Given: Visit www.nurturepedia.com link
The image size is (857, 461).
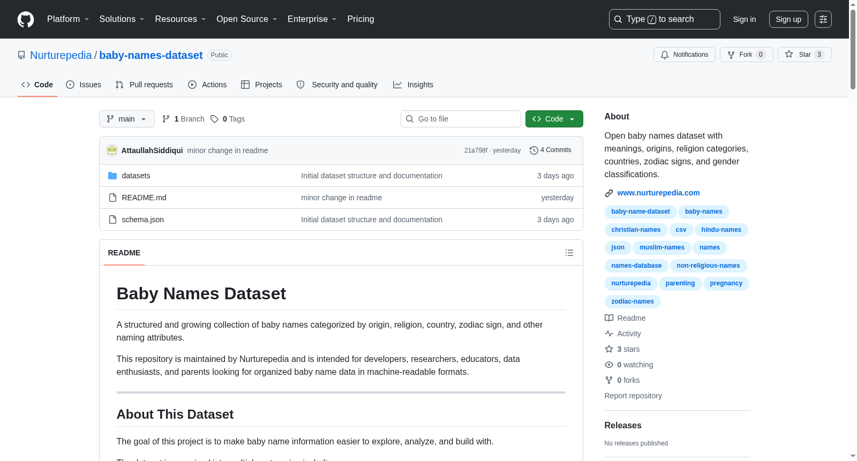Looking at the screenshot, I should pyautogui.click(x=658, y=193).
